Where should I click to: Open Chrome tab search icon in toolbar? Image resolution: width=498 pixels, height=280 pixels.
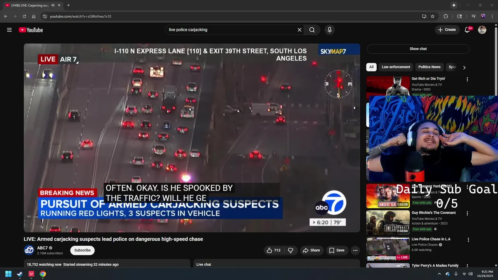[459, 16]
